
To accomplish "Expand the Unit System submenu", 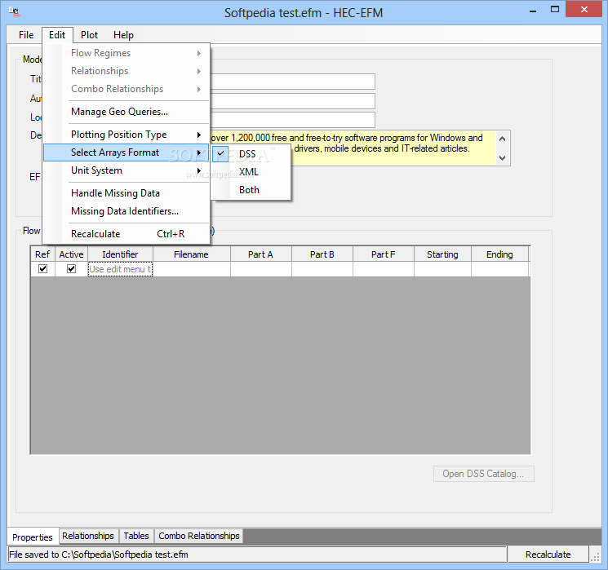I will pyautogui.click(x=126, y=170).
